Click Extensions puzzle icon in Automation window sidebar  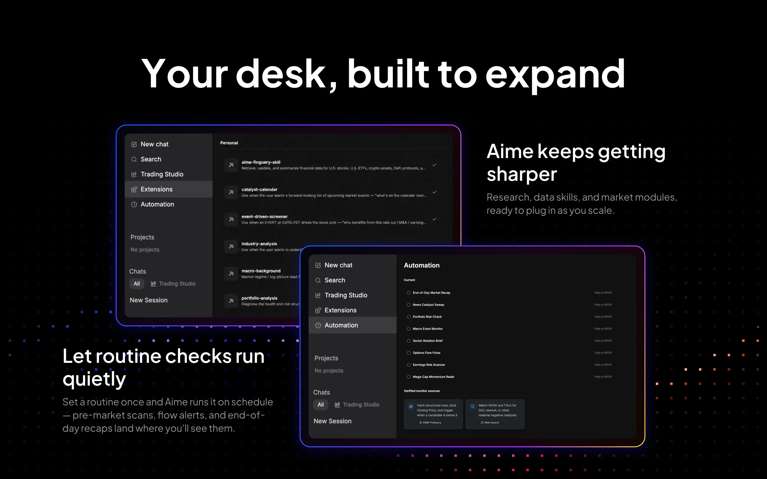318,310
